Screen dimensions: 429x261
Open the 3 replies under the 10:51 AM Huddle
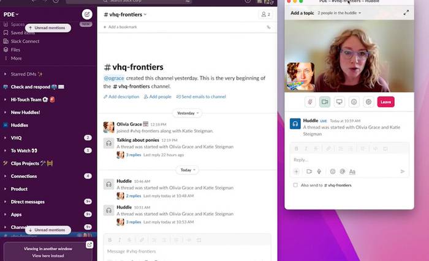(x=134, y=222)
